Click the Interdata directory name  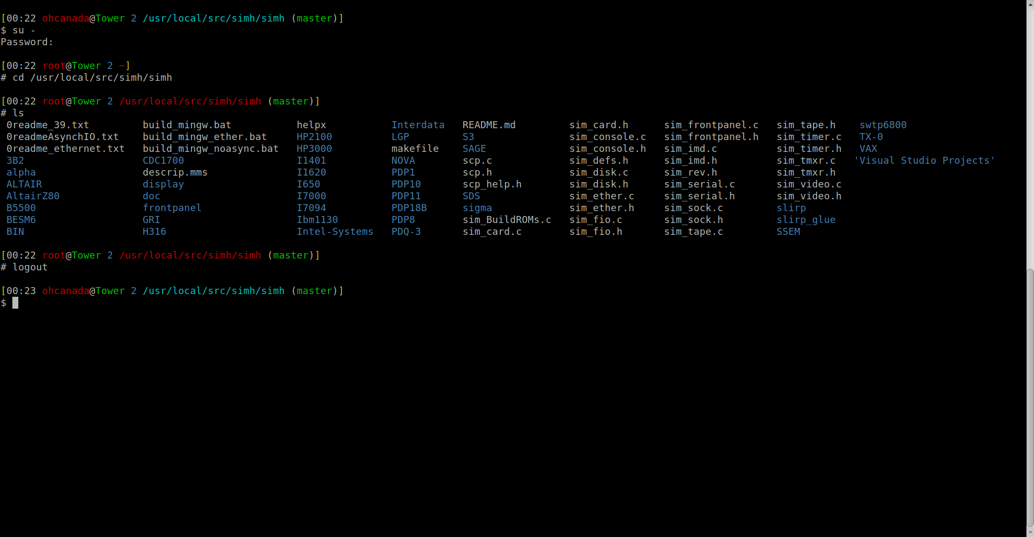click(x=418, y=125)
